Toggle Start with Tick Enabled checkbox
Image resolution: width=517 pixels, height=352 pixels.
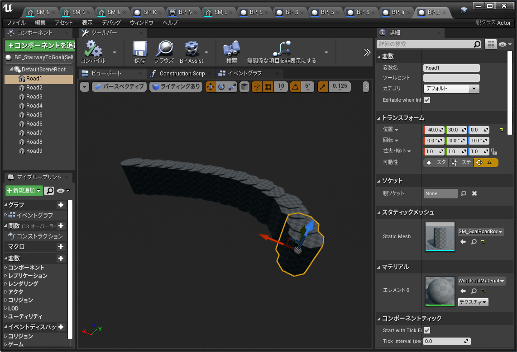pyautogui.click(x=427, y=330)
